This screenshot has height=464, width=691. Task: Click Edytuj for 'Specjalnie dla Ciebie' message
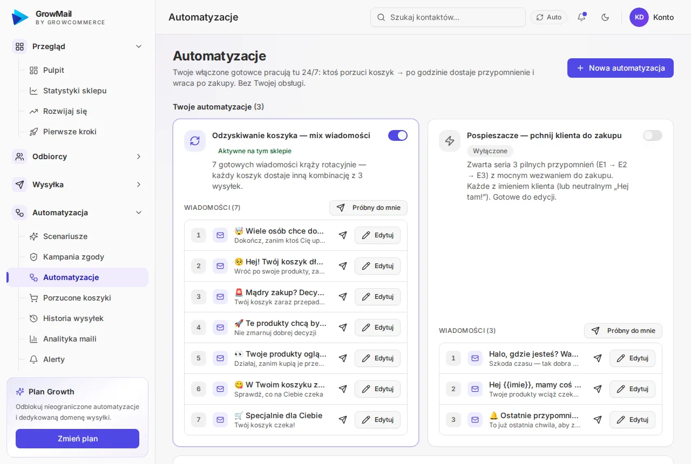[x=377, y=420]
